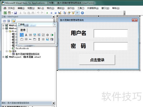
Task: Click View Code icon in project panel
Action: click(4, 21)
